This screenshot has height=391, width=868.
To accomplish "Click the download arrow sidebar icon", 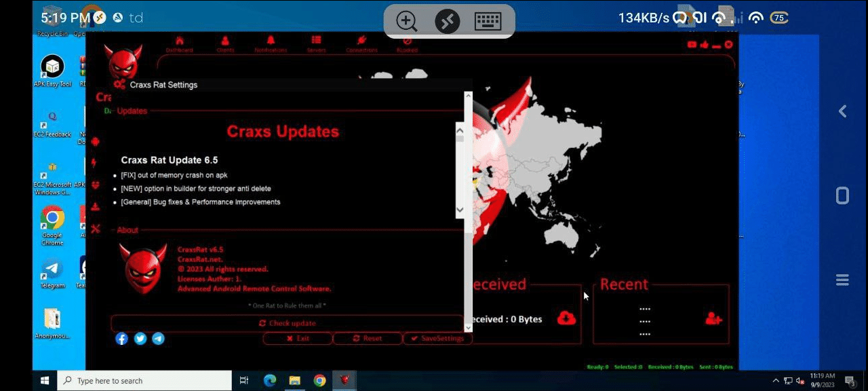I will point(95,206).
